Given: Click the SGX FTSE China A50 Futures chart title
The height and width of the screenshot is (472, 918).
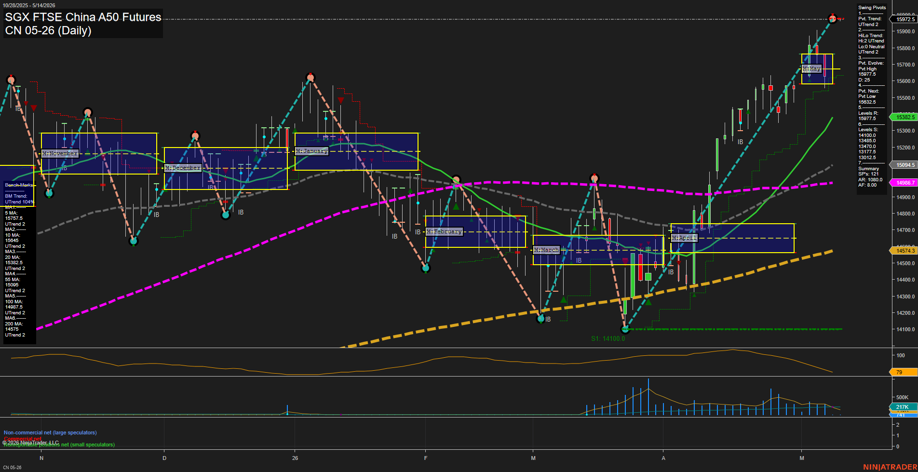Looking at the screenshot, I should click(x=83, y=17).
